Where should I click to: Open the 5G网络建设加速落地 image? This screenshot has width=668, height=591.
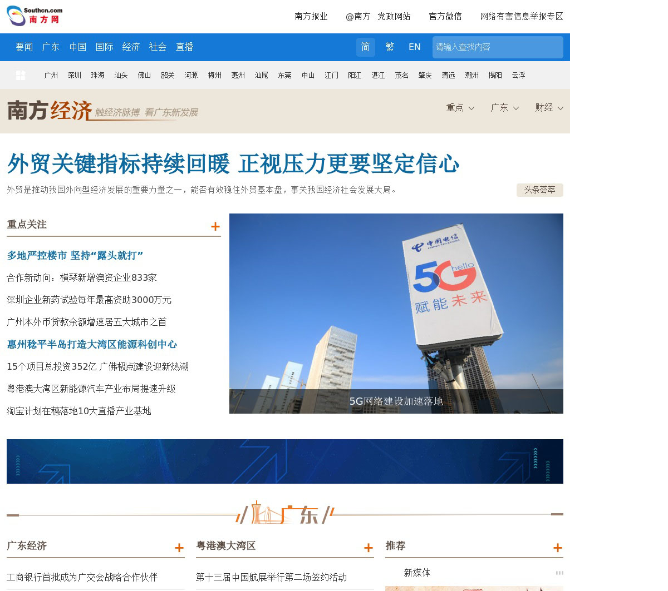coord(396,314)
